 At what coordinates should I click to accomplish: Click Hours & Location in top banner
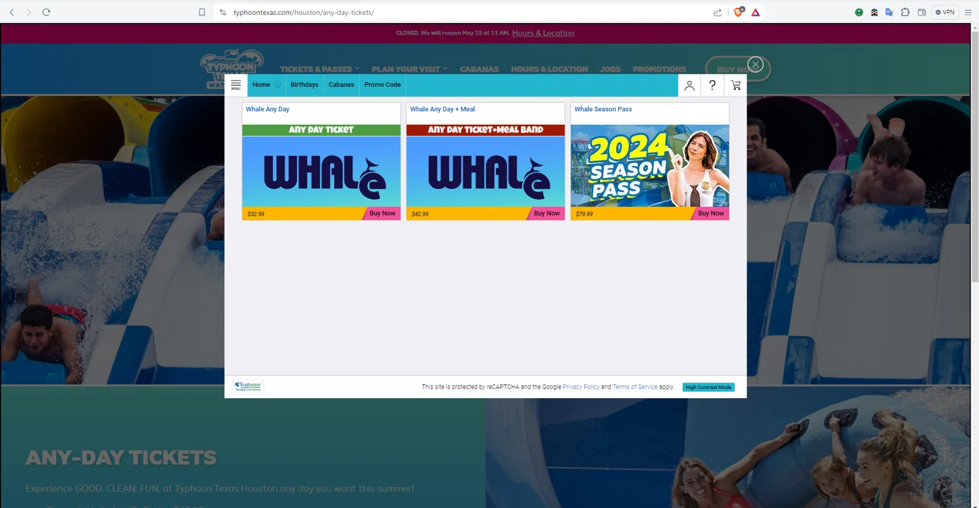point(543,33)
